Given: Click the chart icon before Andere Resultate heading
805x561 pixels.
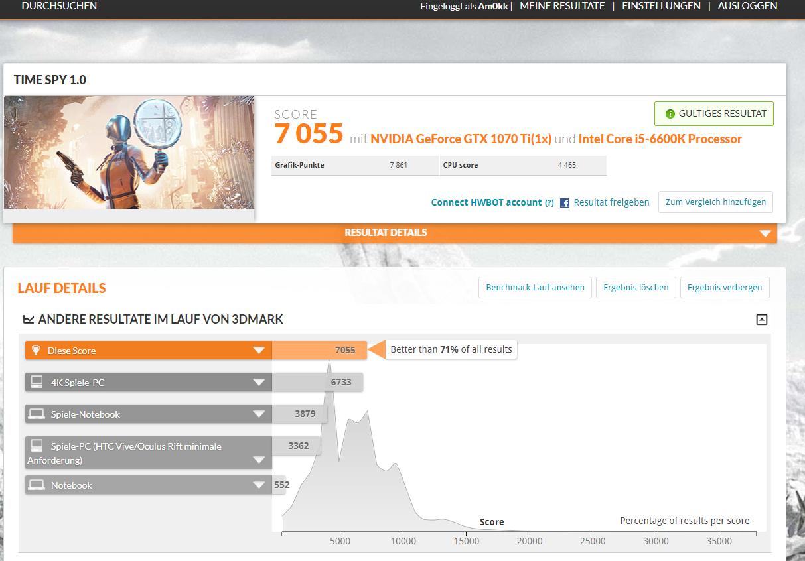Looking at the screenshot, I should click(29, 319).
